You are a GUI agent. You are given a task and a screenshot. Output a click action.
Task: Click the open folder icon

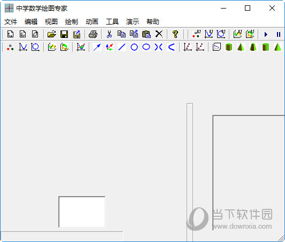tap(52, 34)
